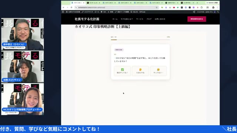Select 加藤(えび)サトシ video thumbnail
Screen dimensions: 237x133
click(x=23, y=66)
